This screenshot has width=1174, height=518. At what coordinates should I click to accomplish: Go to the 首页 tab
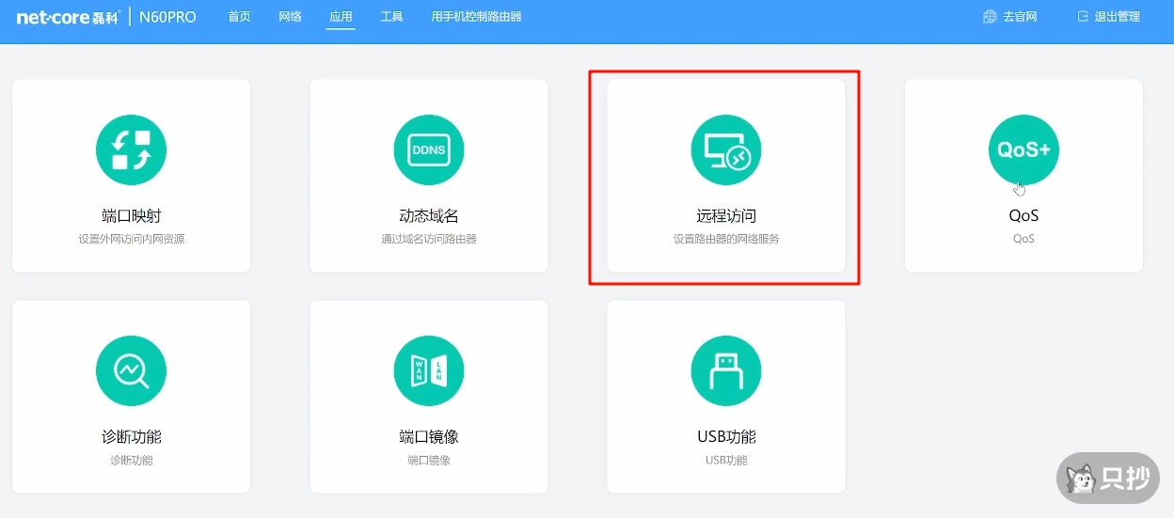click(240, 17)
